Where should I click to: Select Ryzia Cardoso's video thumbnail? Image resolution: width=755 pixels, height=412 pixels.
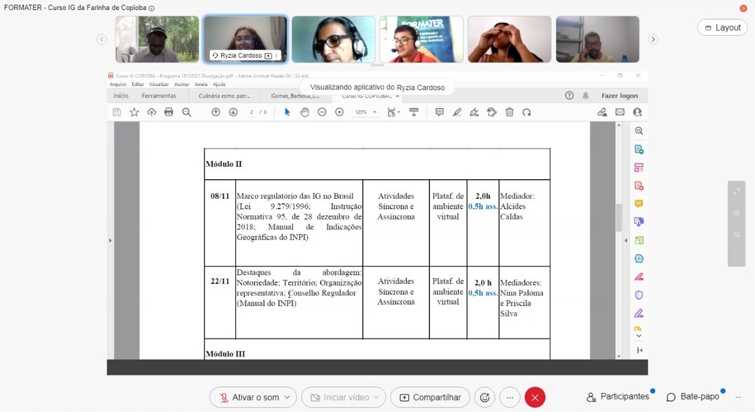coord(245,39)
